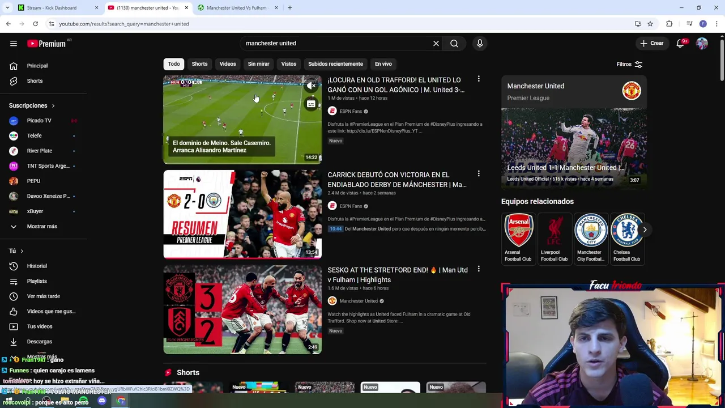Open the YouTube account avatar menu

[702, 43]
